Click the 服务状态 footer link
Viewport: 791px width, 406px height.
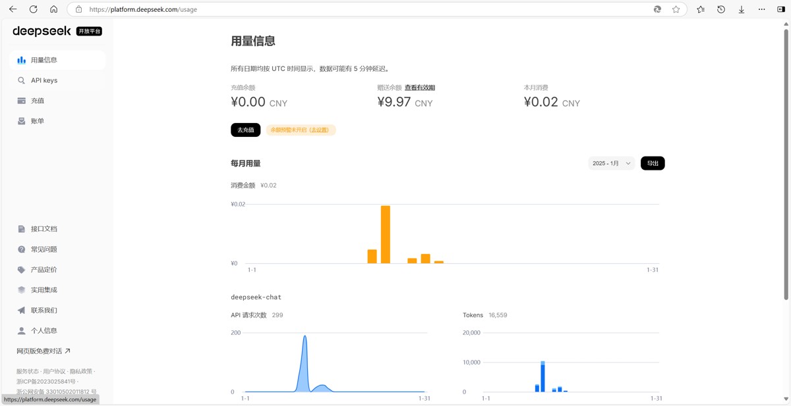(x=28, y=372)
